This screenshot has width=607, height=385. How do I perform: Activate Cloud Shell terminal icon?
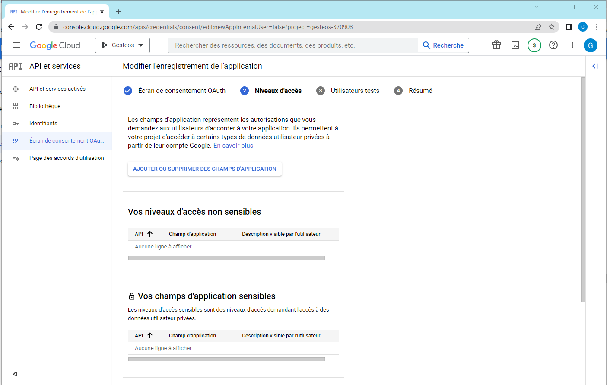pos(515,45)
